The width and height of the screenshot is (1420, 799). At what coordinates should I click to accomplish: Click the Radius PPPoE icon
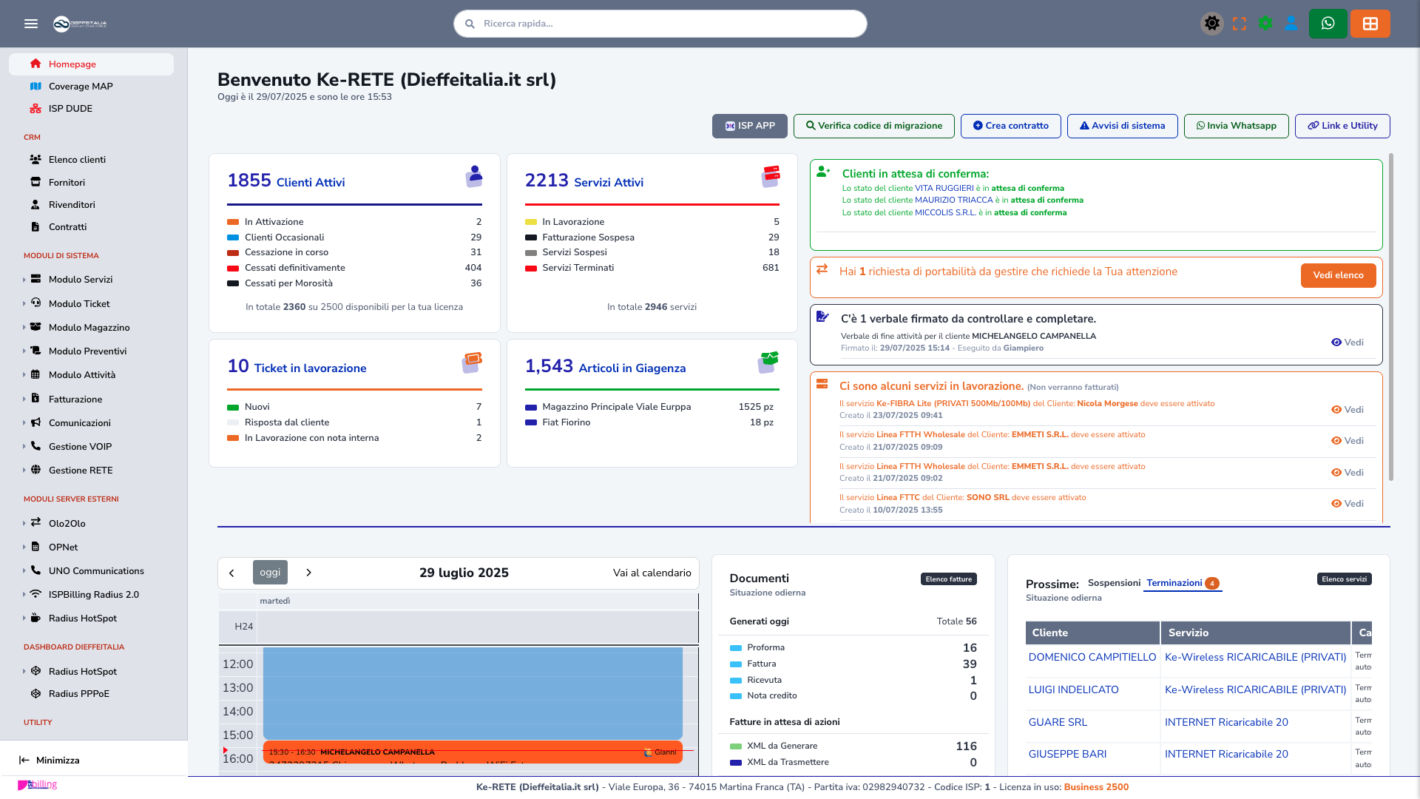(35, 694)
